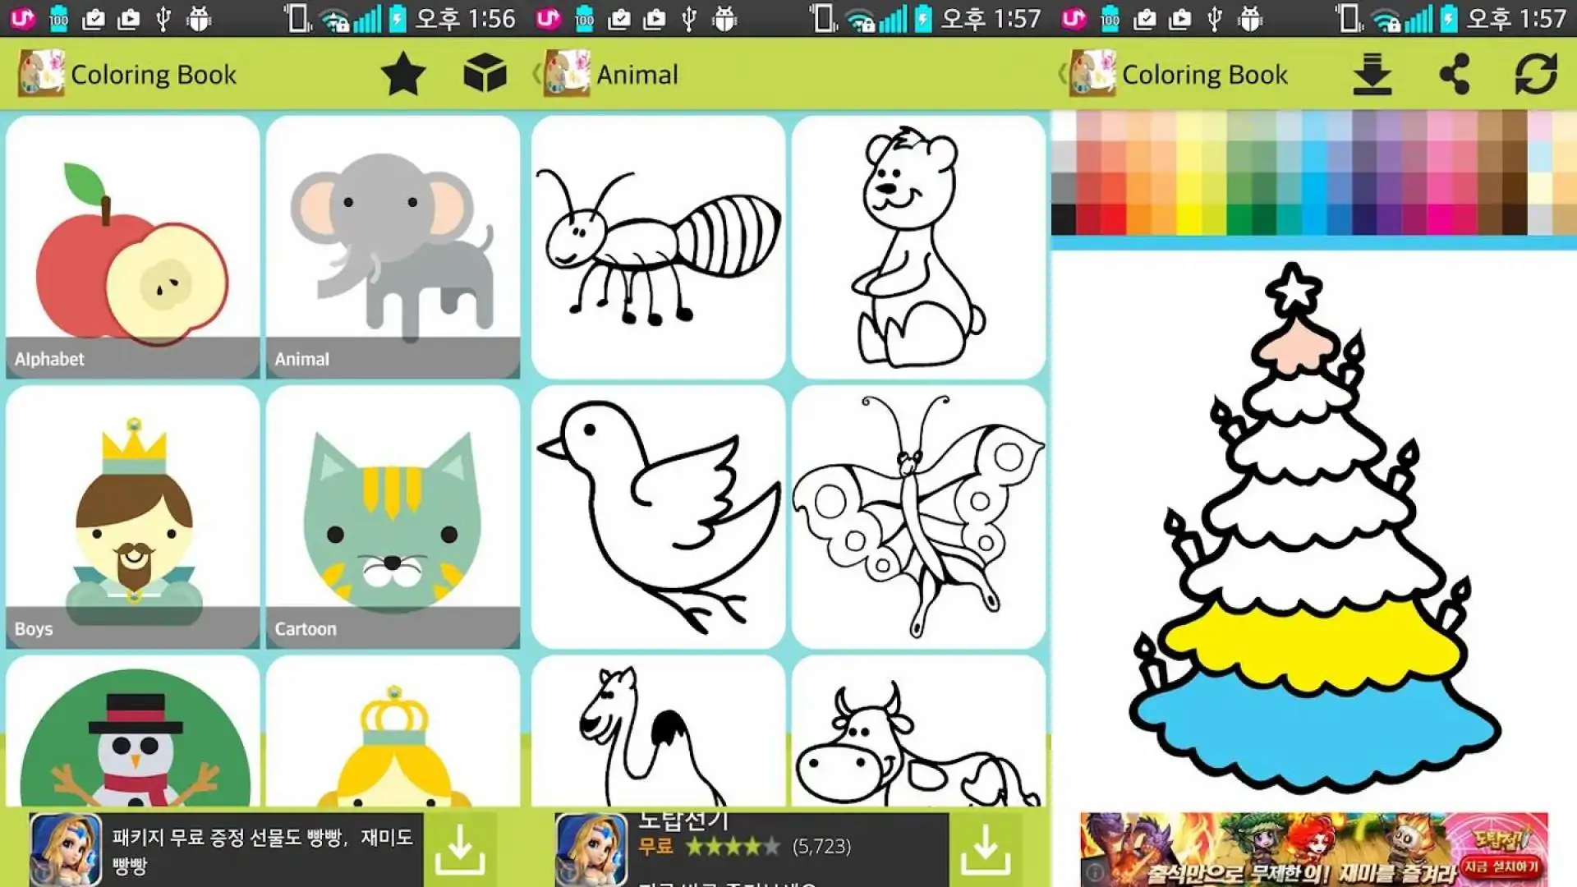Tap the app logo on the category screen header
1577x887 pixels.
[41, 74]
